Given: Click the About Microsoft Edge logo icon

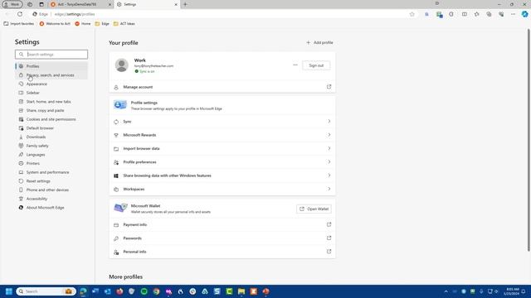Looking at the screenshot, I should tap(21, 208).
